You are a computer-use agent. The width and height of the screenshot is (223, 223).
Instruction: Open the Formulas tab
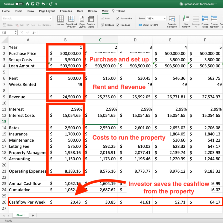pyautogui.click(x=66, y=11)
